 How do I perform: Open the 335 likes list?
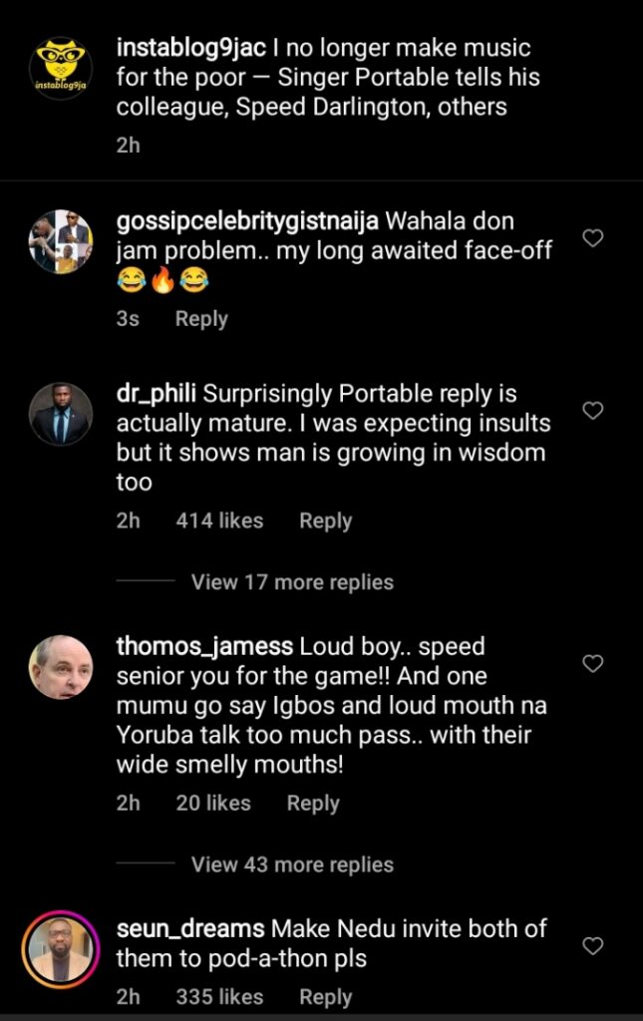(219, 996)
